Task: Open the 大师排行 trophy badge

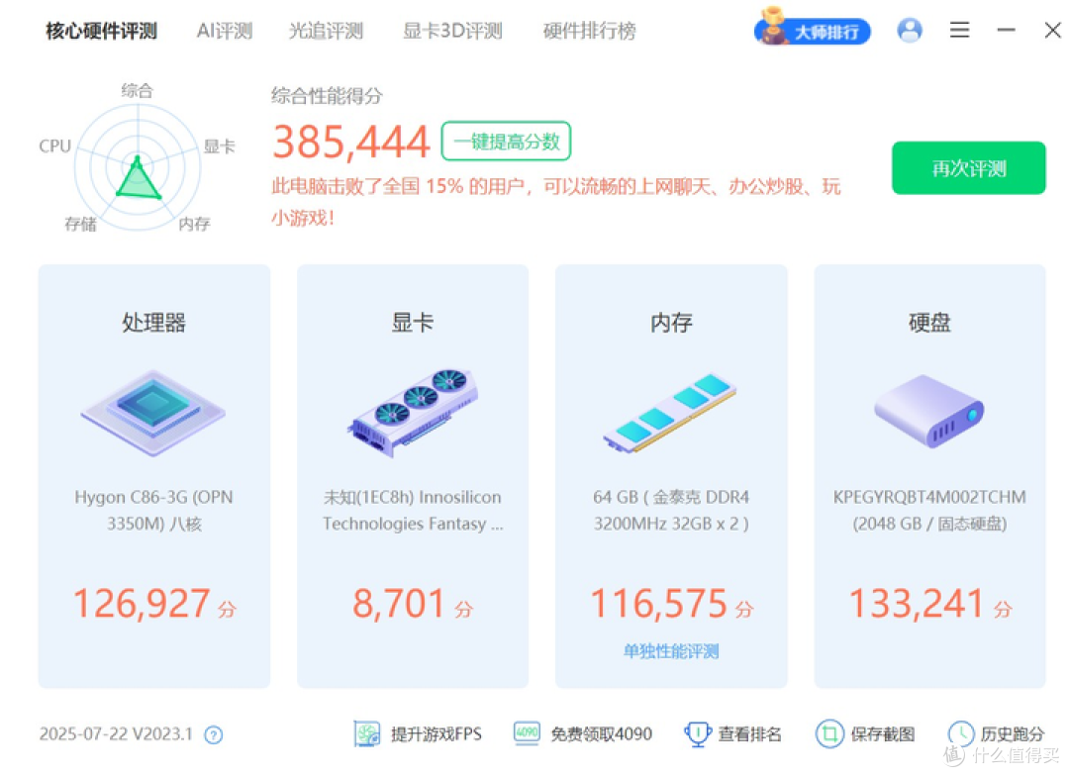Action: pyautogui.click(x=812, y=28)
